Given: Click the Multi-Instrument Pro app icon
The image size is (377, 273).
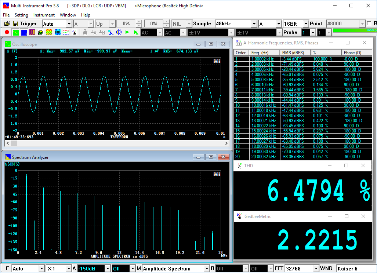Looking at the screenshot, I should click(x=6, y=6).
